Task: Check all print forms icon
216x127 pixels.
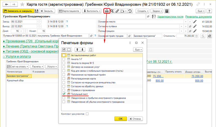Action: [x=64, y=49]
